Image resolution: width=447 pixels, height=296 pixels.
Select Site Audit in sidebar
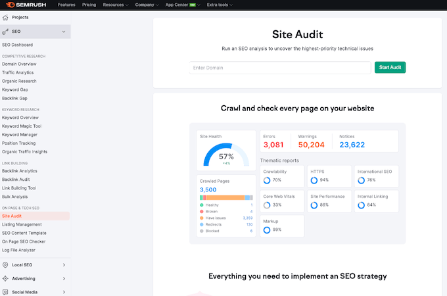[x=35, y=216]
